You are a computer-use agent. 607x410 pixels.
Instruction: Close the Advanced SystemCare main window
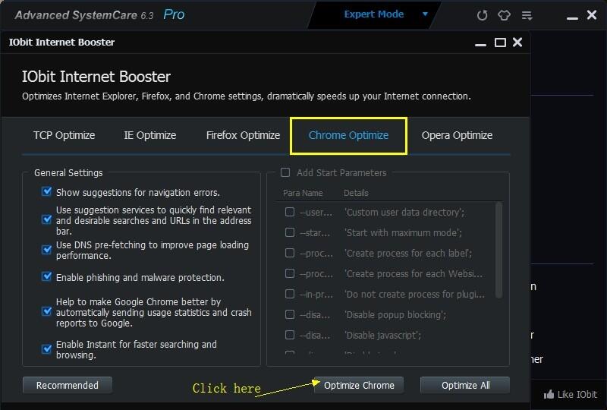(x=592, y=15)
